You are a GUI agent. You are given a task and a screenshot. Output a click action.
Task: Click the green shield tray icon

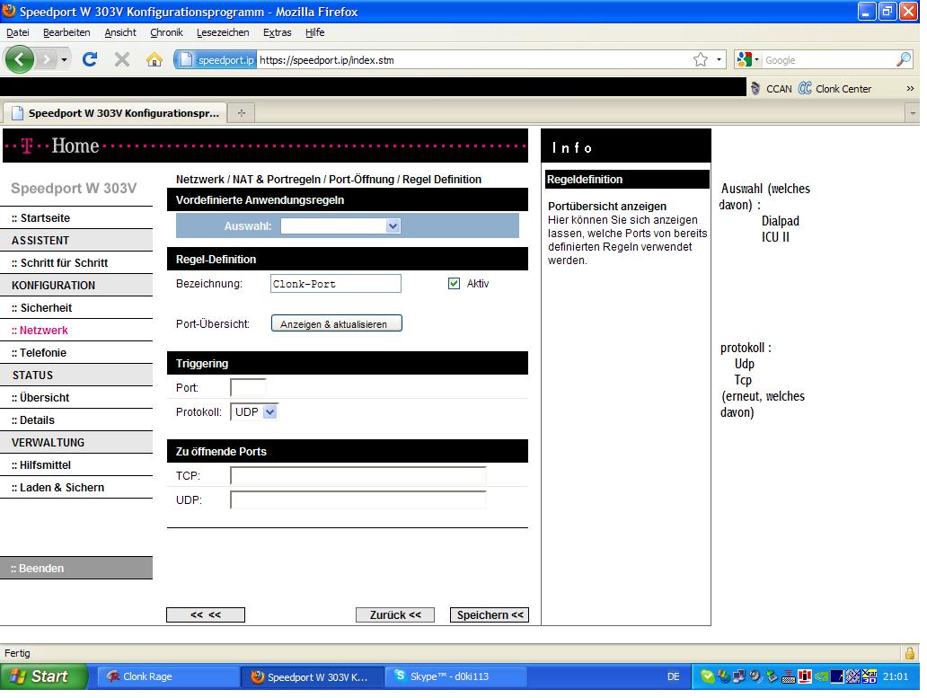[707, 676]
